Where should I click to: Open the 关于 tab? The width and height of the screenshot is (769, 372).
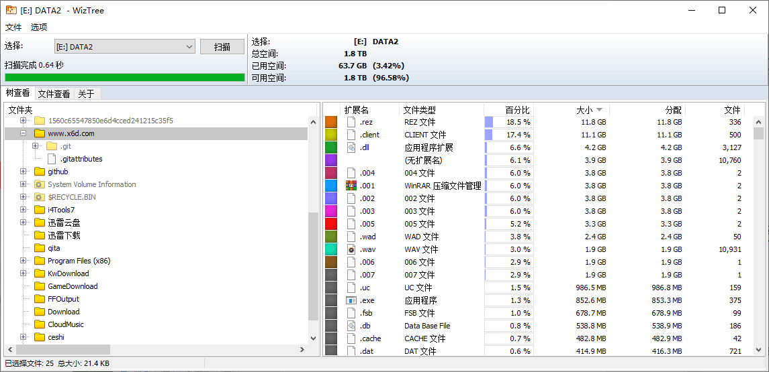click(86, 94)
